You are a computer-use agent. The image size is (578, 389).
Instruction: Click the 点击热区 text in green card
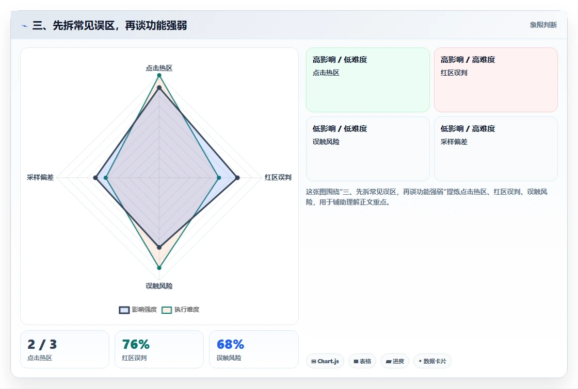(326, 73)
